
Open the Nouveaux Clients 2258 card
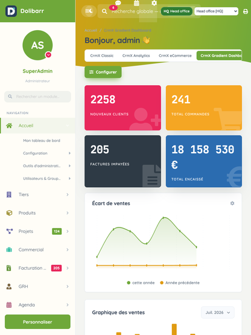click(x=123, y=107)
